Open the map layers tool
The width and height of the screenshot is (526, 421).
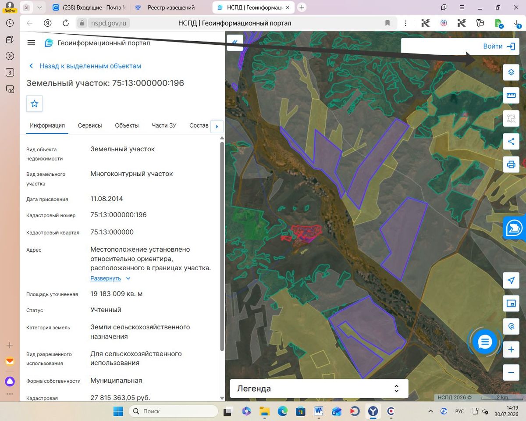tap(511, 72)
